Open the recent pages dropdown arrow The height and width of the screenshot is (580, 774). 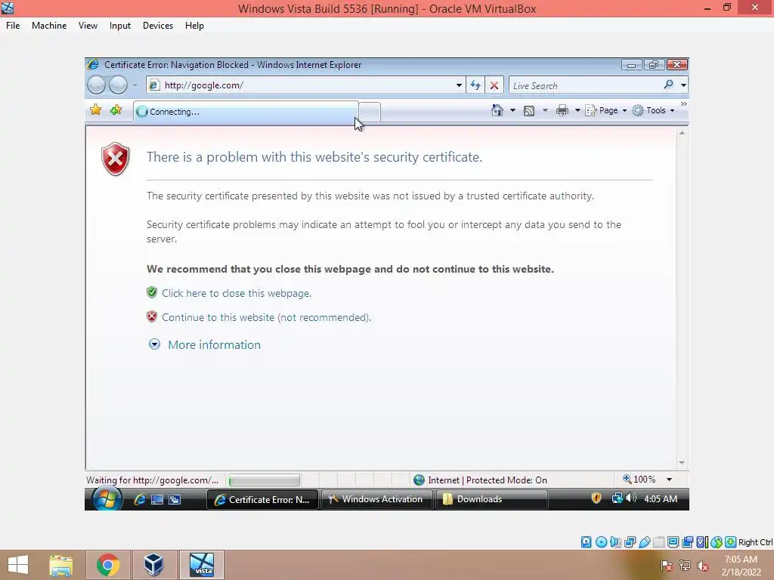pyautogui.click(x=135, y=85)
